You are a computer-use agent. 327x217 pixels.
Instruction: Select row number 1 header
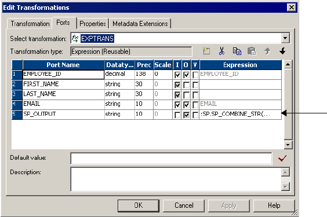(17, 74)
